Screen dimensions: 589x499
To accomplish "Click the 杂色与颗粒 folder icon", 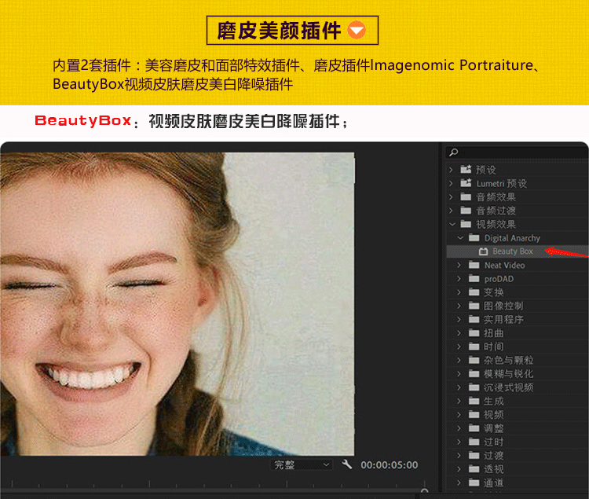I will 474,360.
